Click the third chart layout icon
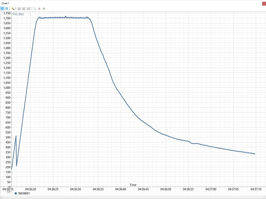 (x=28, y=9)
